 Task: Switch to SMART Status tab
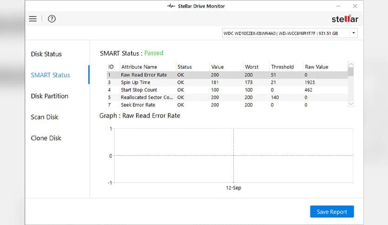coord(51,75)
